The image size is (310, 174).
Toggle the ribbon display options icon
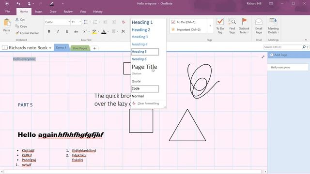pyautogui.click(x=271, y=3)
